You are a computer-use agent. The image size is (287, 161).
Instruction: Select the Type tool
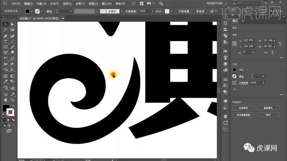pos(6,41)
